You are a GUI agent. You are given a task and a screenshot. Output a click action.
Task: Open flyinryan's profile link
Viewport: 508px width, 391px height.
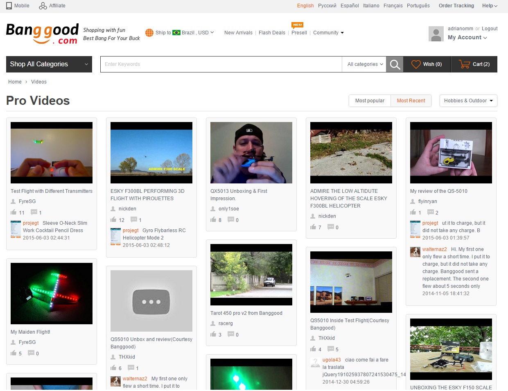[x=428, y=201]
